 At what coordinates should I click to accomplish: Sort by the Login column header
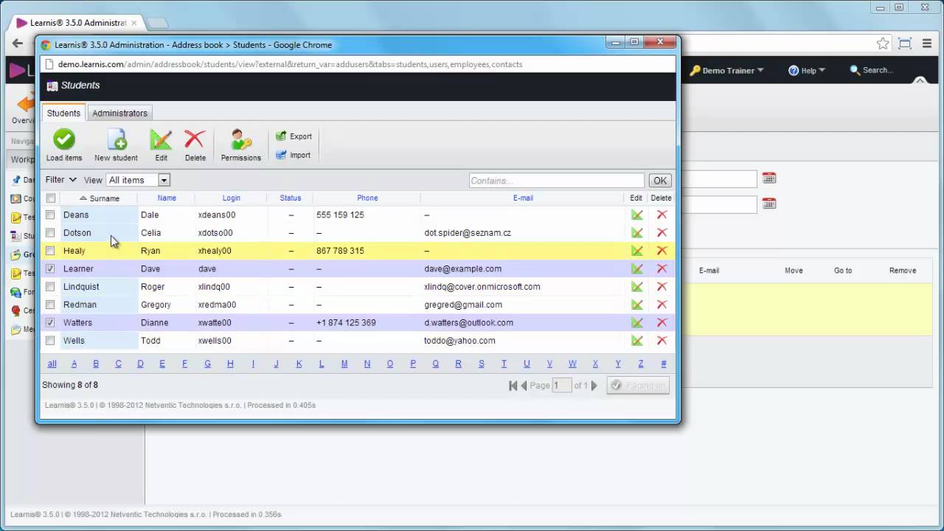(x=232, y=198)
